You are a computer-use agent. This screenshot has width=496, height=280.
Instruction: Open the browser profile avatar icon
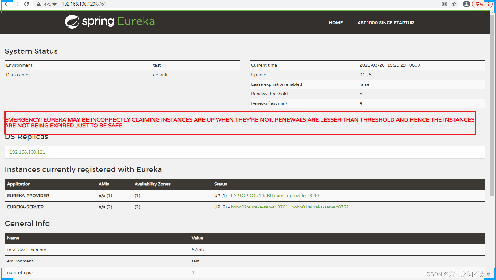tap(466, 4)
